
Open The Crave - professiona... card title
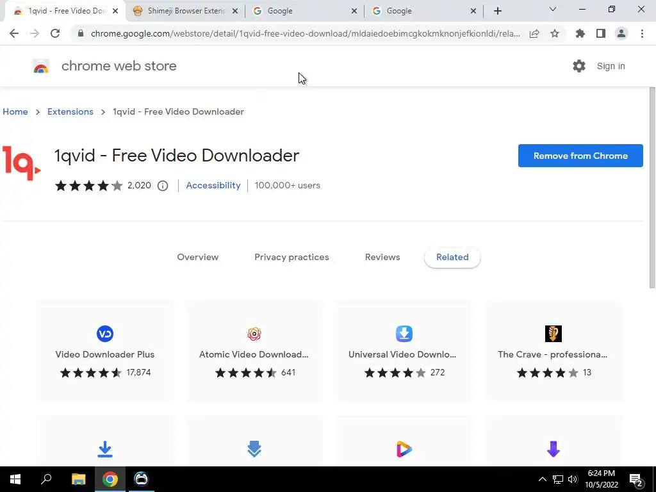[x=553, y=354]
